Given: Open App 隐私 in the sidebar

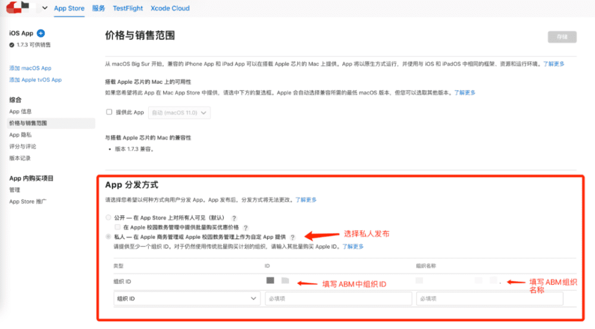Looking at the screenshot, I should (x=20, y=134).
